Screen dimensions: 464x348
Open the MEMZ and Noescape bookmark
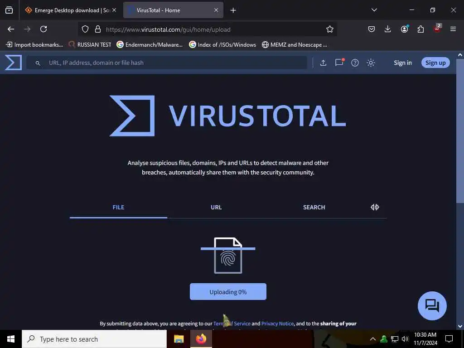click(x=295, y=45)
